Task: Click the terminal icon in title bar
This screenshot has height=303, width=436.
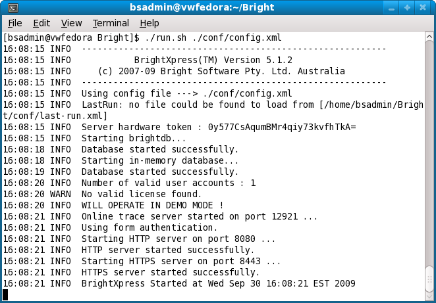Action: (13, 8)
